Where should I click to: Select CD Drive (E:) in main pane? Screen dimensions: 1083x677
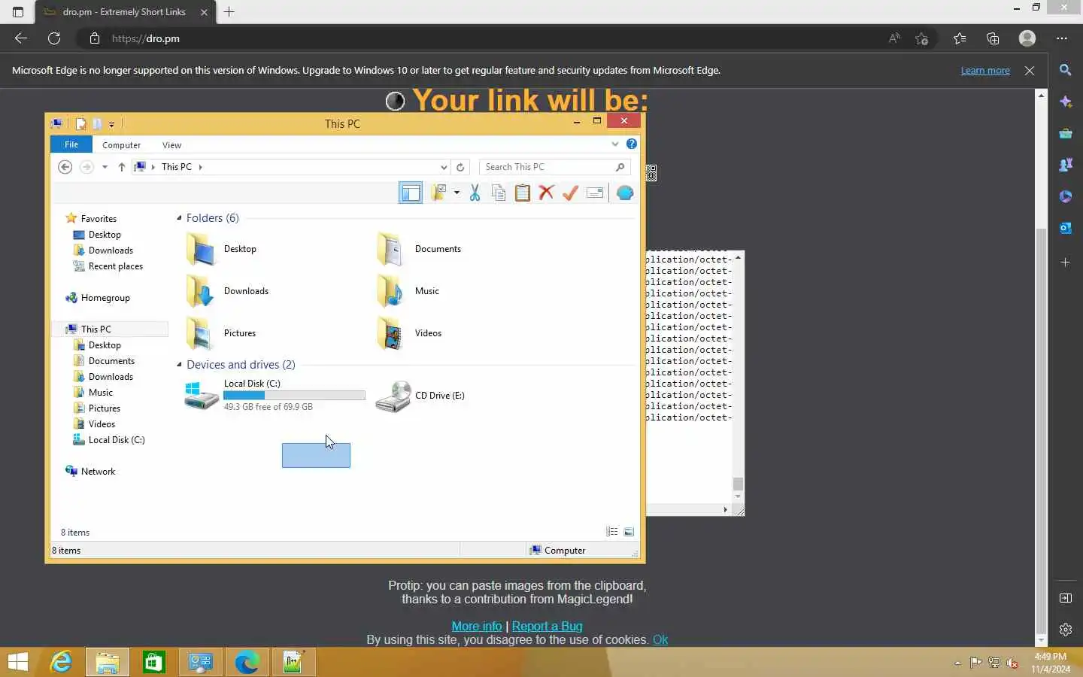pos(421,396)
